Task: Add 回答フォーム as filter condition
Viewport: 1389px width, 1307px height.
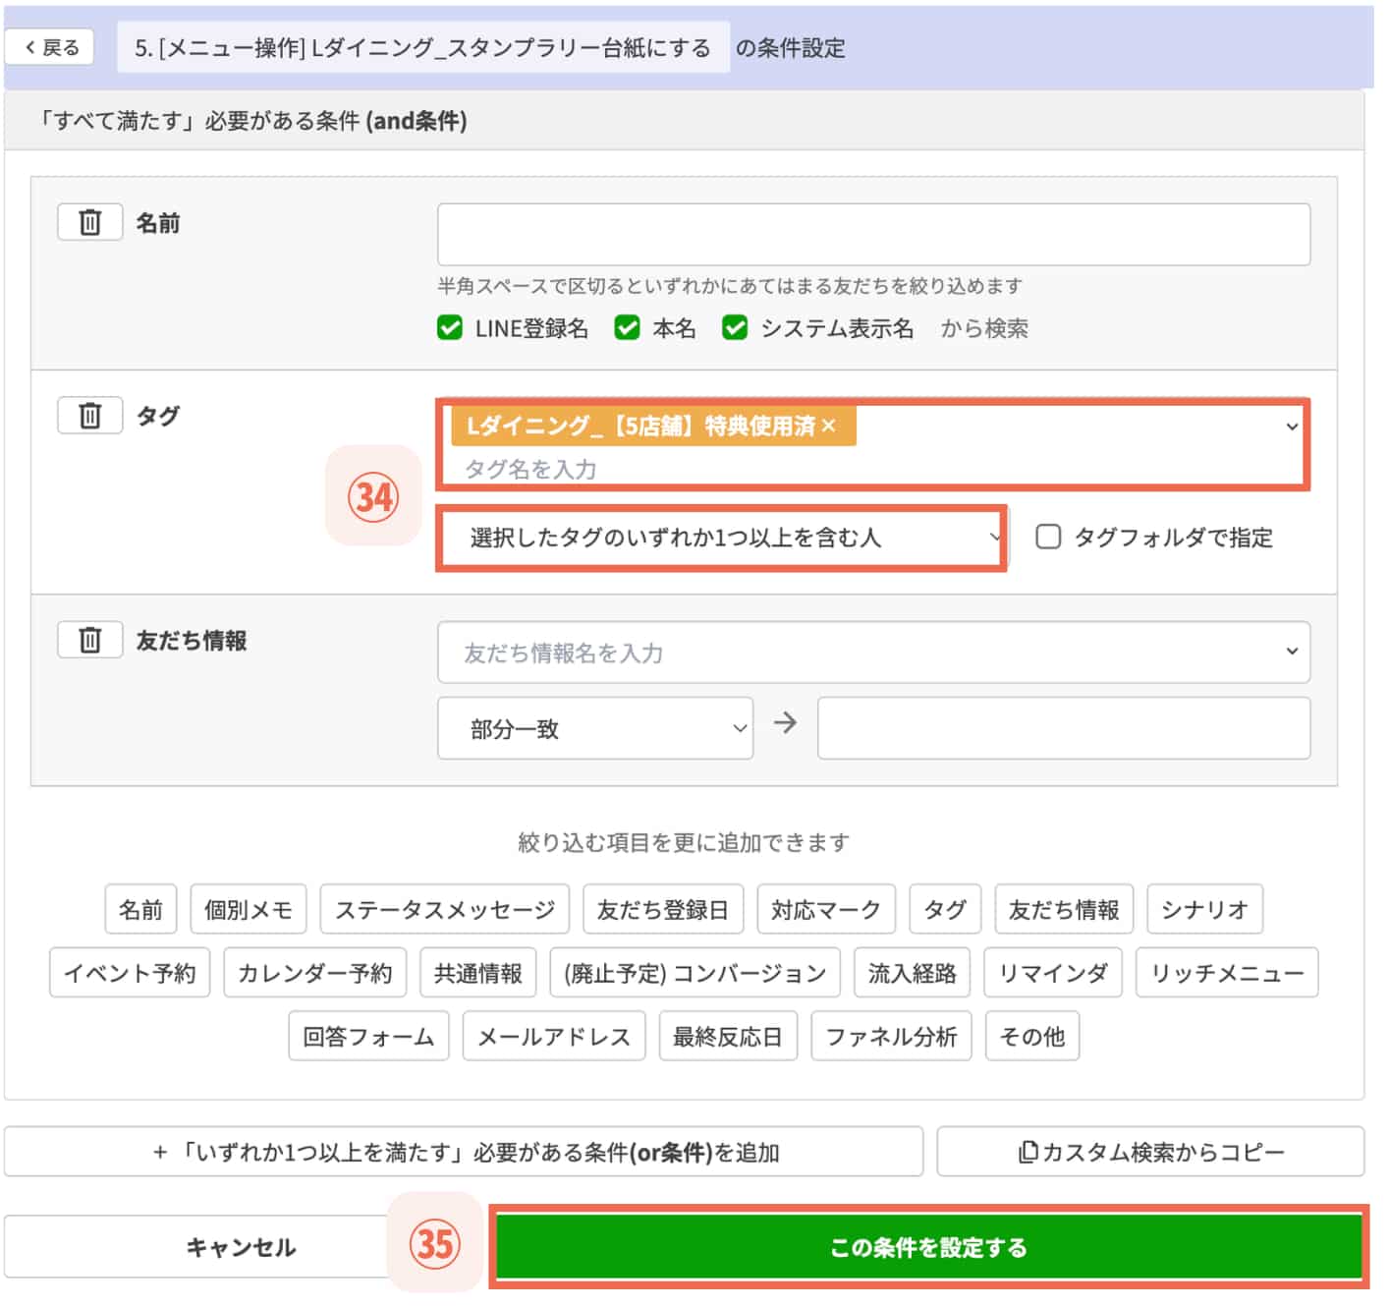Action: [368, 1036]
